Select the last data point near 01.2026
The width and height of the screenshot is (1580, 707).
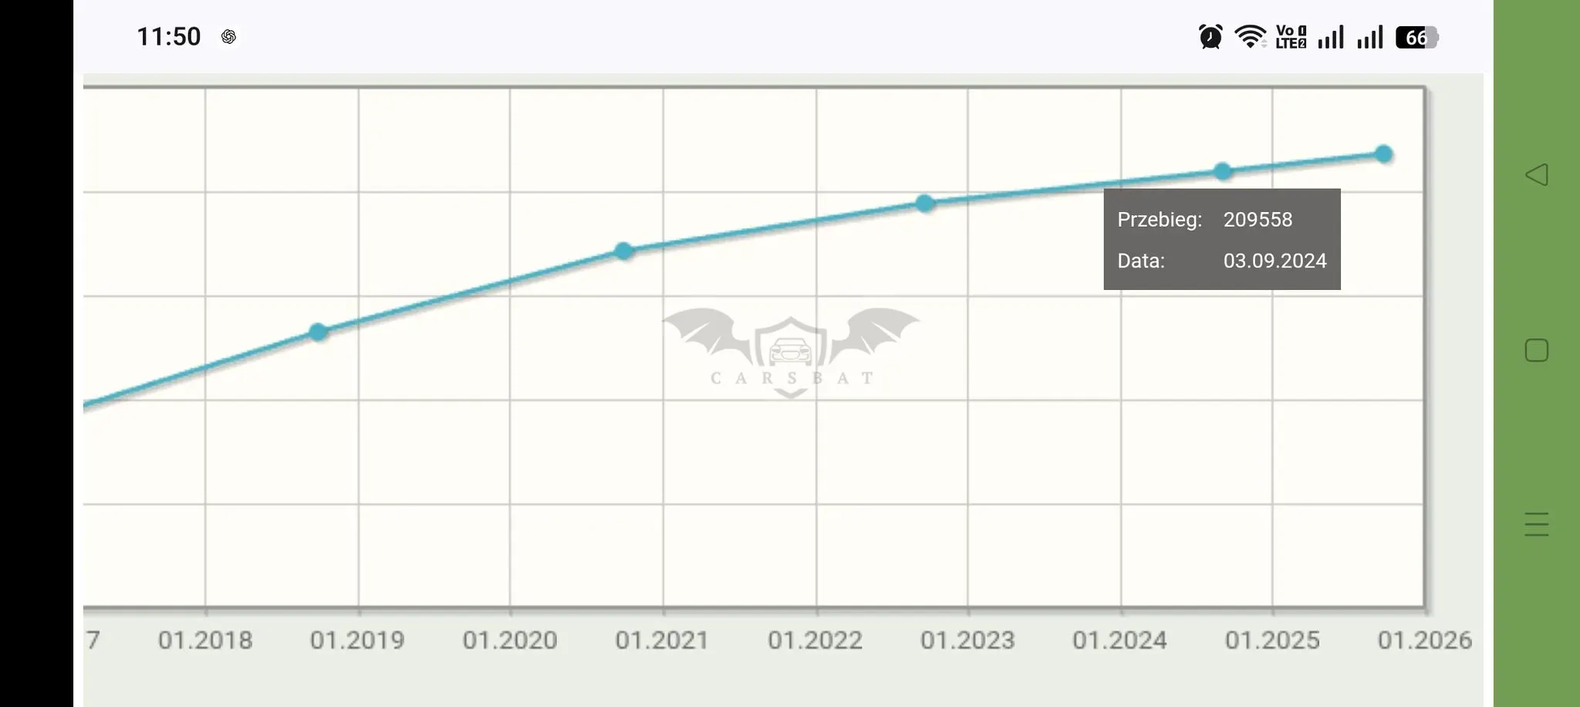click(1384, 154)
